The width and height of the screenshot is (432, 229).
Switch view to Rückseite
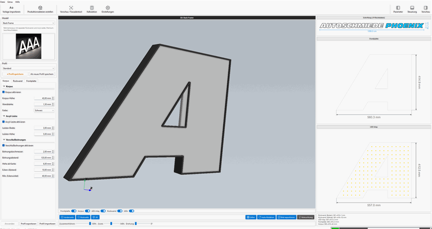click(83, 217)
